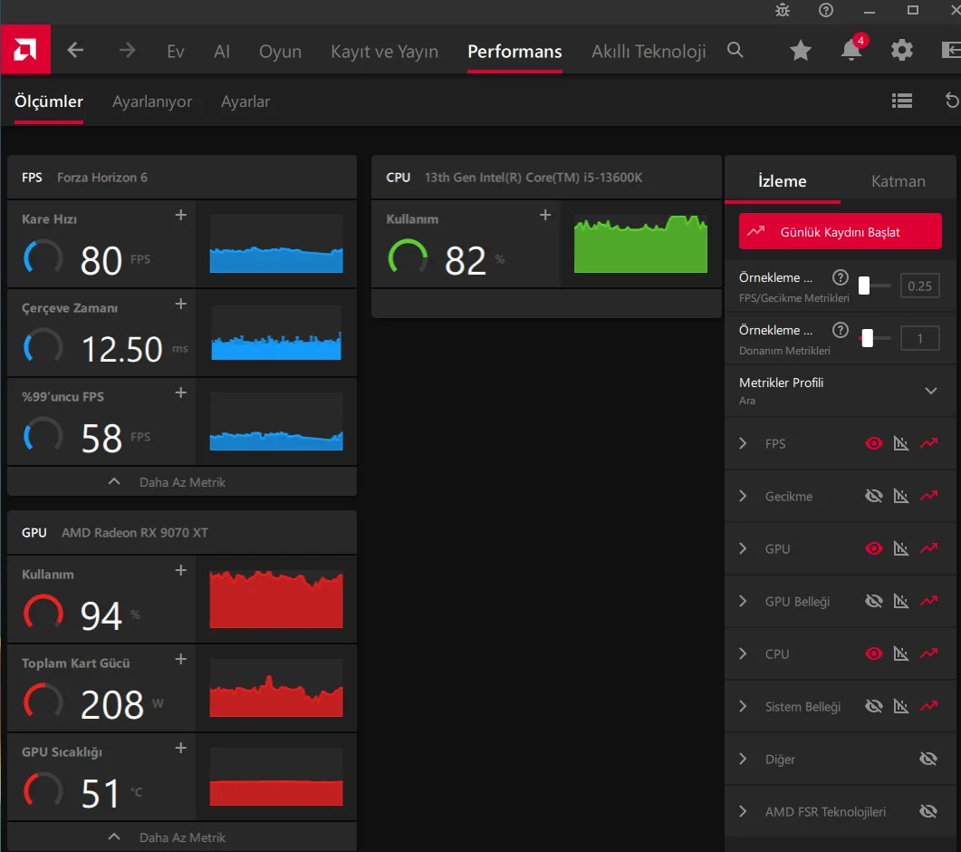961x852 pixels.
Task: Click Donanım Metrikleri sampling interval slider
Action: coord(875,338)
